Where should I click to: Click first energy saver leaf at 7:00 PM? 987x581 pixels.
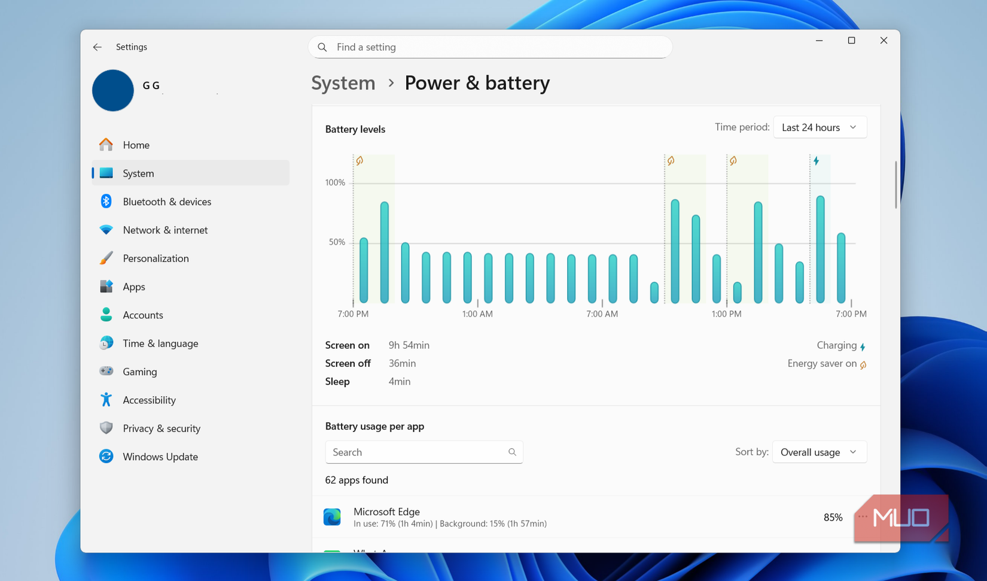click(x=360, y=161)
